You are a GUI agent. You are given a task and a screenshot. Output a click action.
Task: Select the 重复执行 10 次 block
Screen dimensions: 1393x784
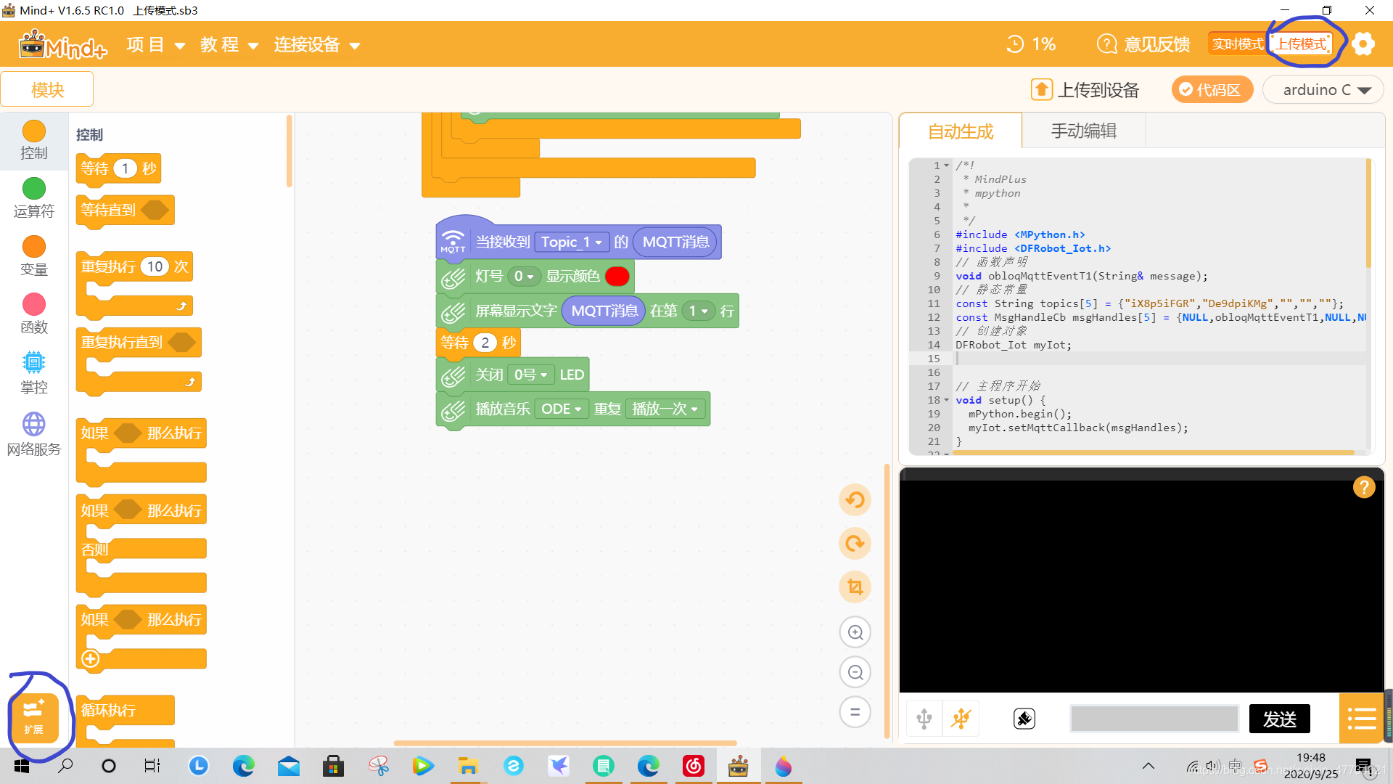[134, 266]
